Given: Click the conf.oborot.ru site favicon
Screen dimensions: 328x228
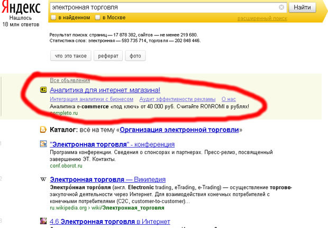Looking at the screenshot, I should coord(43,144).
